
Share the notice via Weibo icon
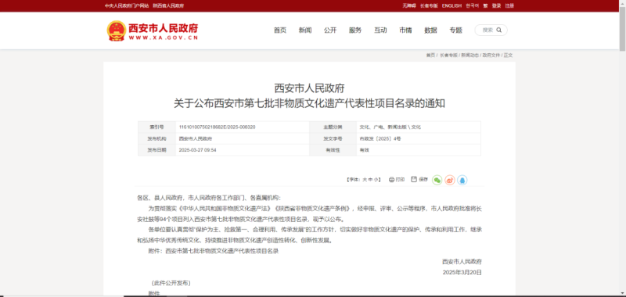click(x=450, y=181)
